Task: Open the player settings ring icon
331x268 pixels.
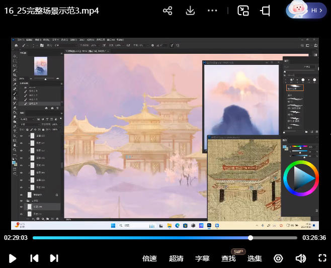Action: pyautogui.click(x=278, y=258)
